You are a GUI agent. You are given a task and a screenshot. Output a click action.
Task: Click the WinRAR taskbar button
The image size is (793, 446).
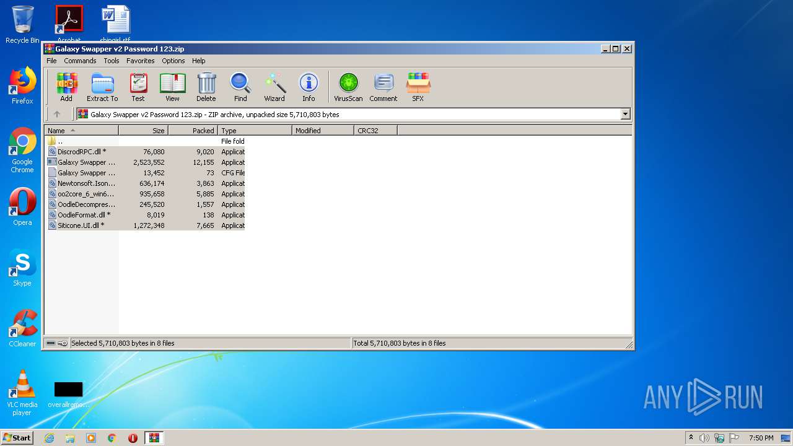pyautogui.click(x=154, y=438)
